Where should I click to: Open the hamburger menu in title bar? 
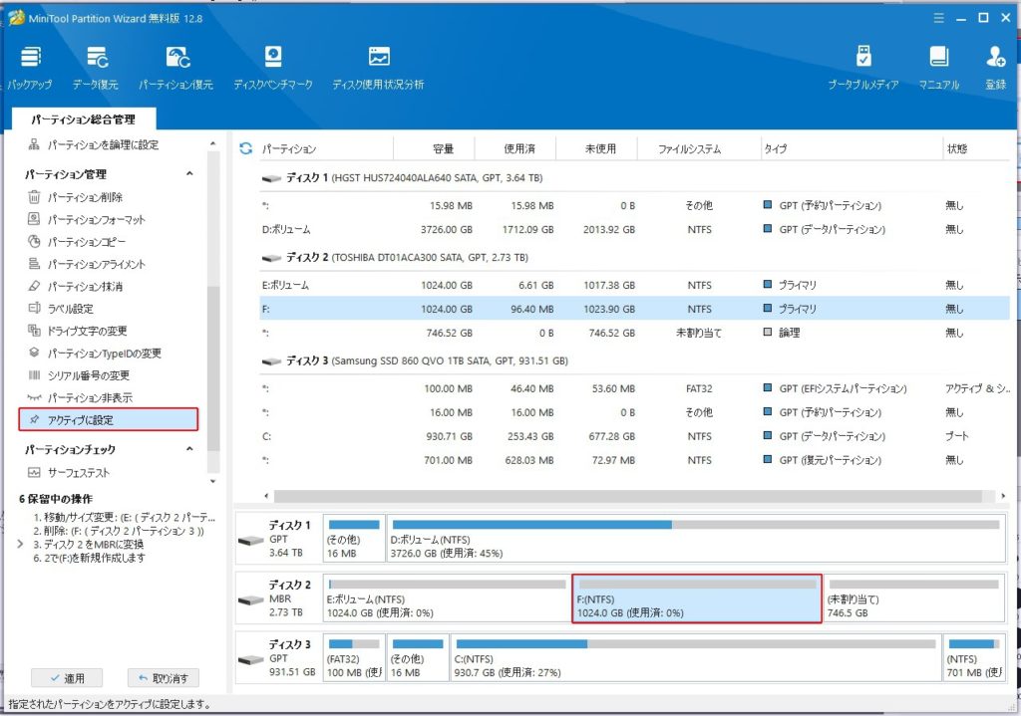[936, 18]
